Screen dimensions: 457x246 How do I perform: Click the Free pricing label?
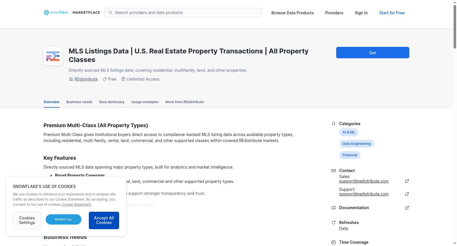[112, 79]
